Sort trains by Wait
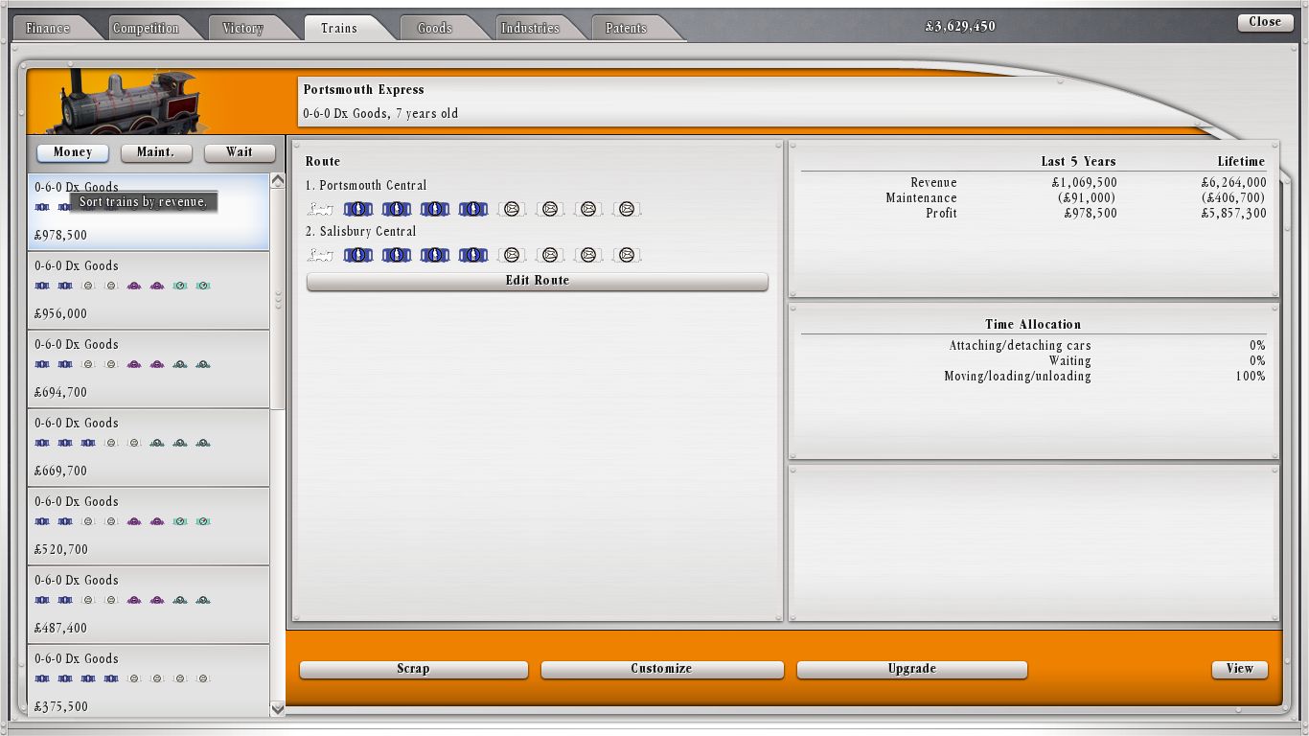The width and height of the screenshot is (1309, 736). click(x=240, y=152)
